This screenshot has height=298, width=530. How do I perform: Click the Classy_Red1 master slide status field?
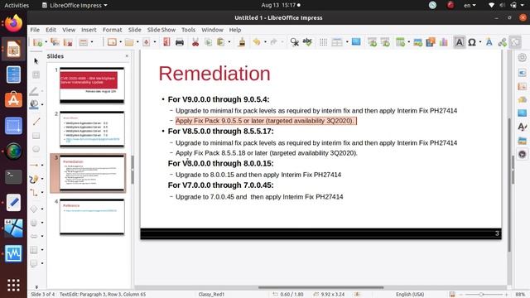pyautogui.click(x=211, y=295)
